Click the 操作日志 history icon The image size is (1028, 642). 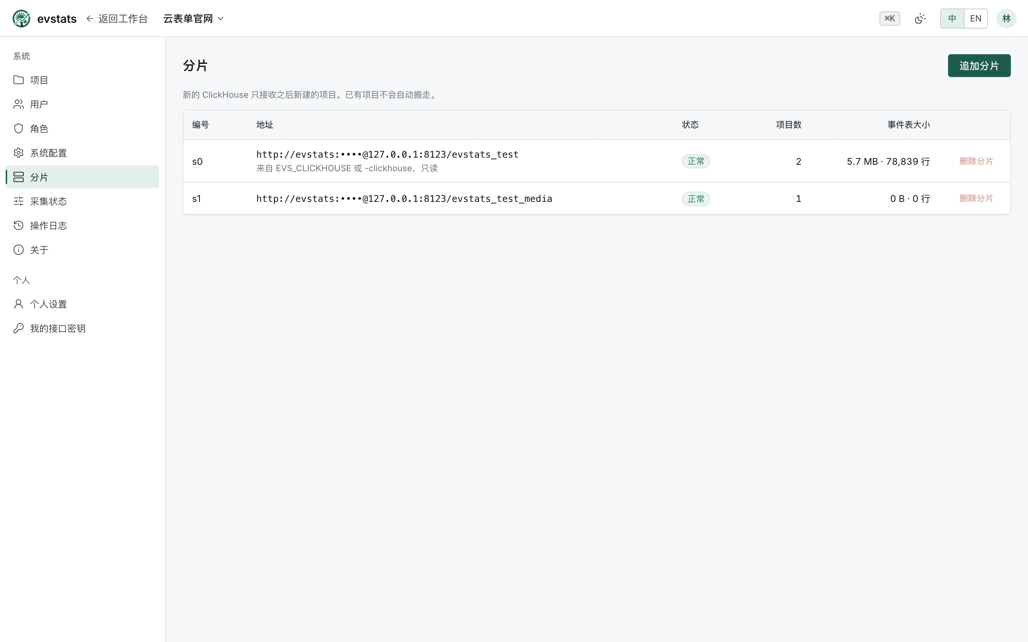pos(18,225)
